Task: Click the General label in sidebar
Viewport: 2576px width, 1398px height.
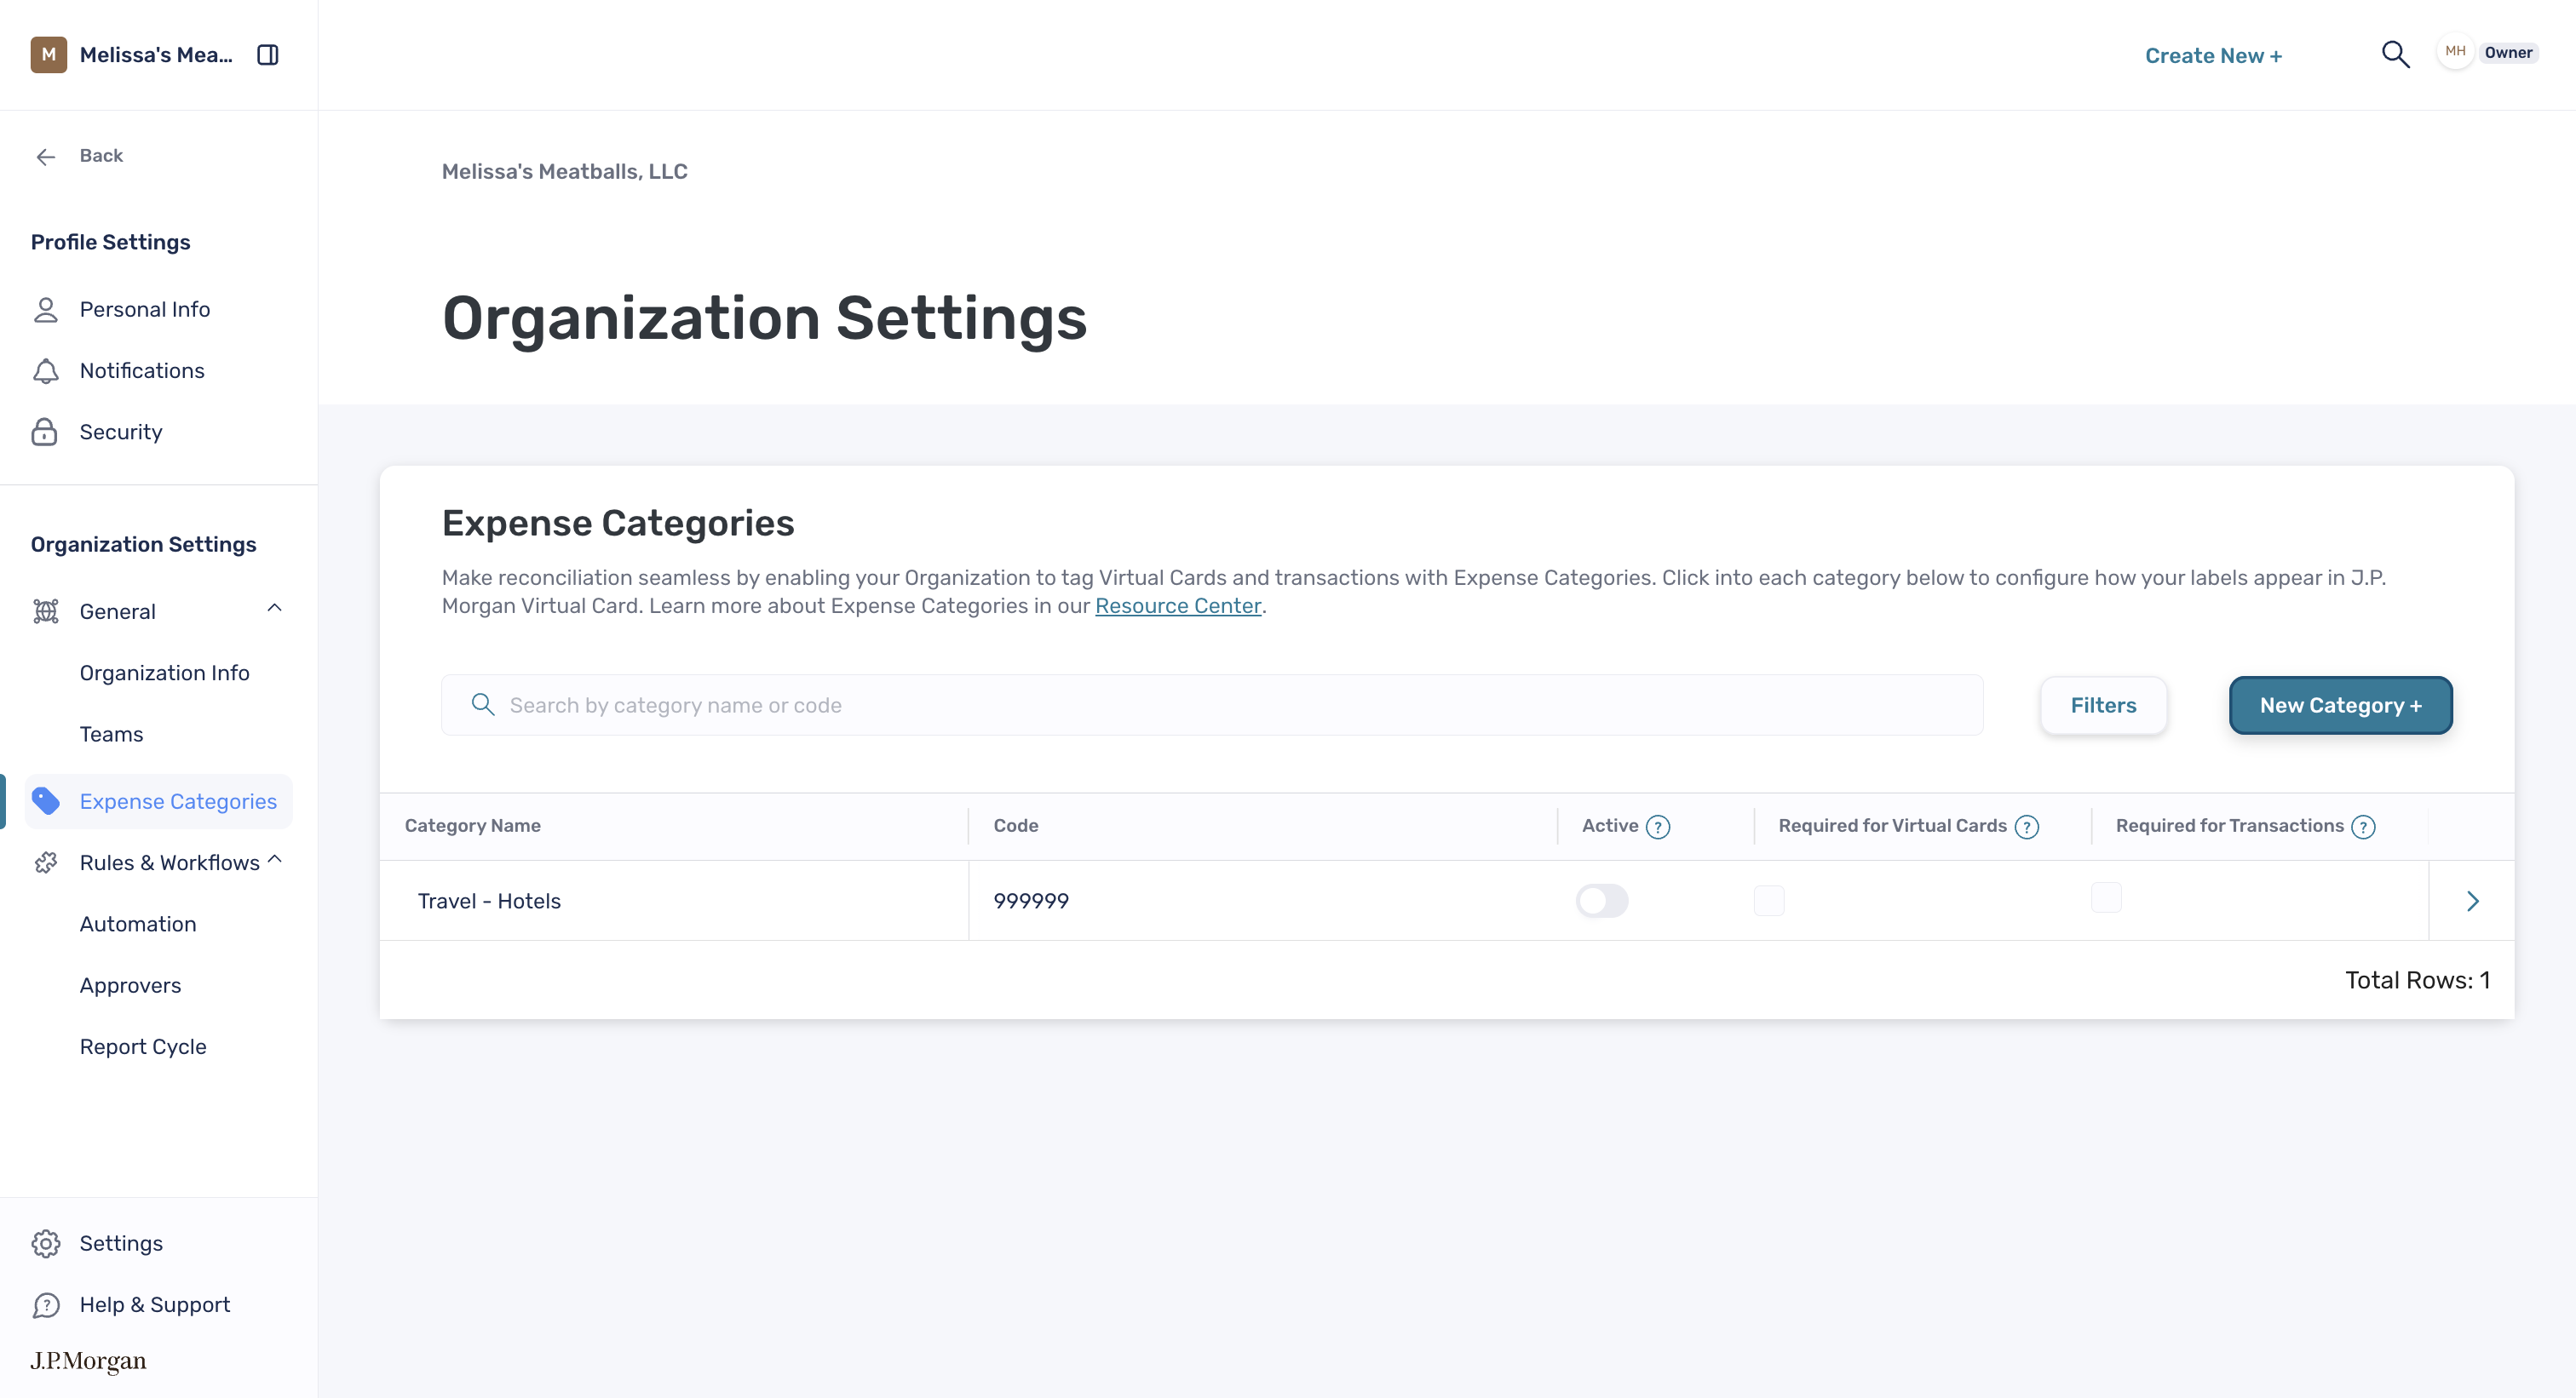Action: click(x=118, y=611)
